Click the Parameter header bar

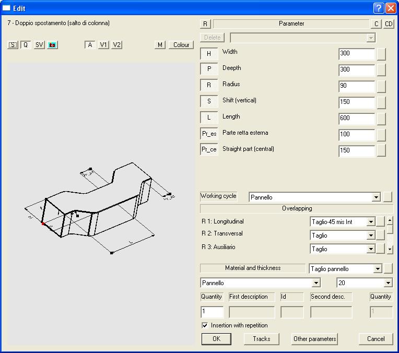tap(291, 24)
